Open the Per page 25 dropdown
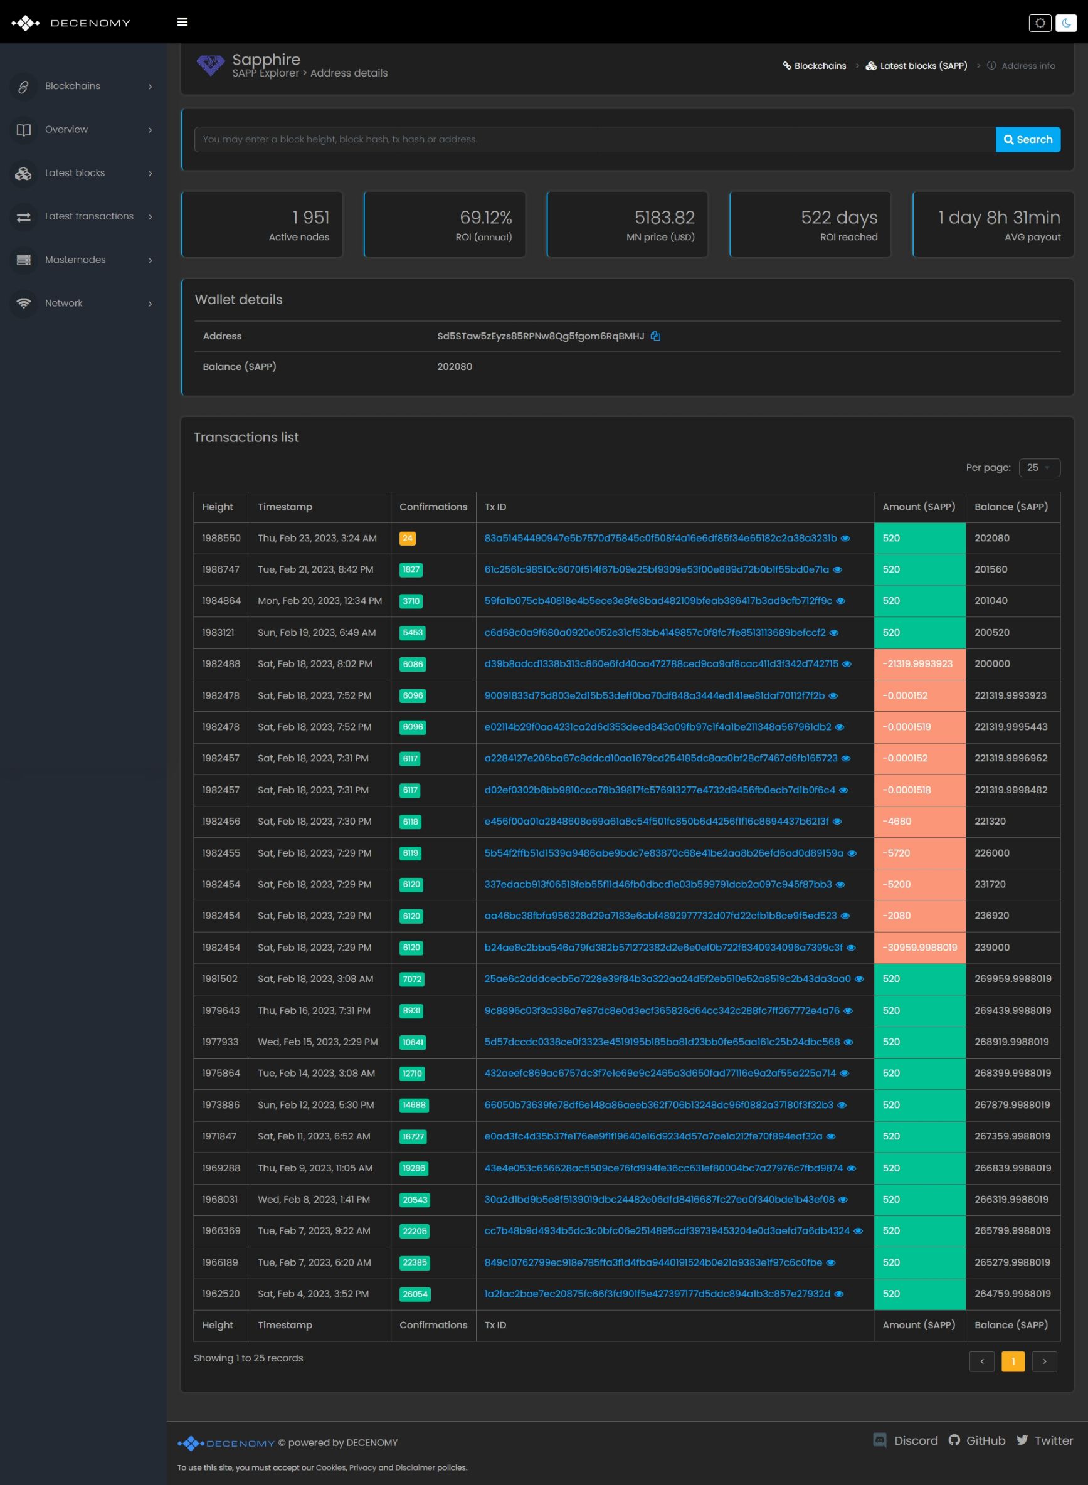The height and width of the screenshot is (1485, 1088). 1038,468
